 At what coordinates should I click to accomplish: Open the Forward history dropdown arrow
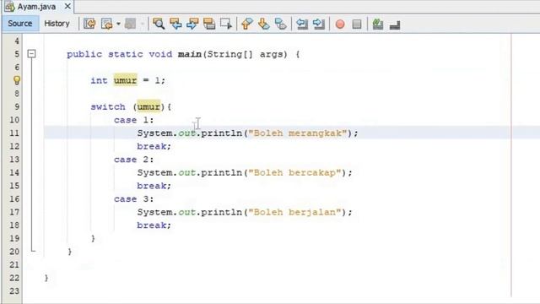pyautogui.click(x=142, y=24)
